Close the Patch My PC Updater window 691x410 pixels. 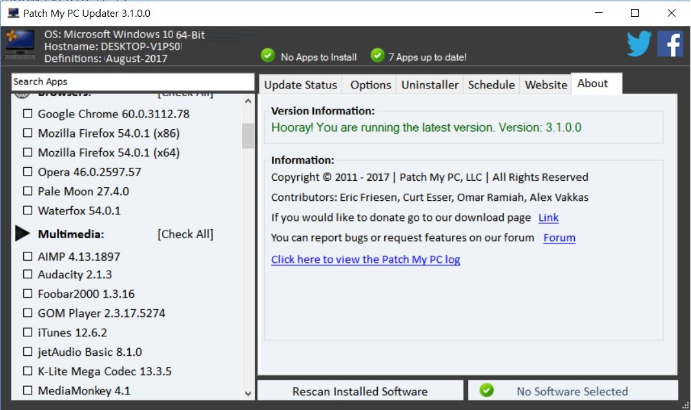point(671,13)
